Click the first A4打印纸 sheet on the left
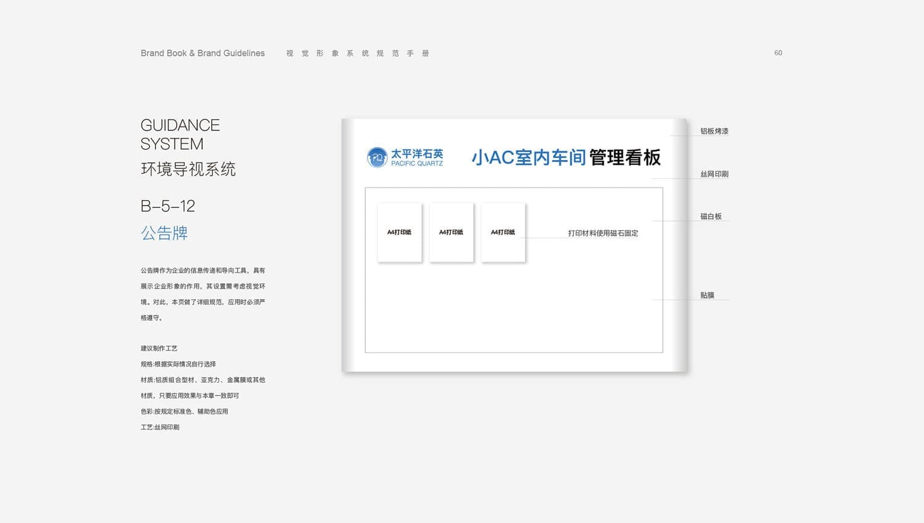The height and width of the screenshot is (523, 924). (x=399, y=233)
